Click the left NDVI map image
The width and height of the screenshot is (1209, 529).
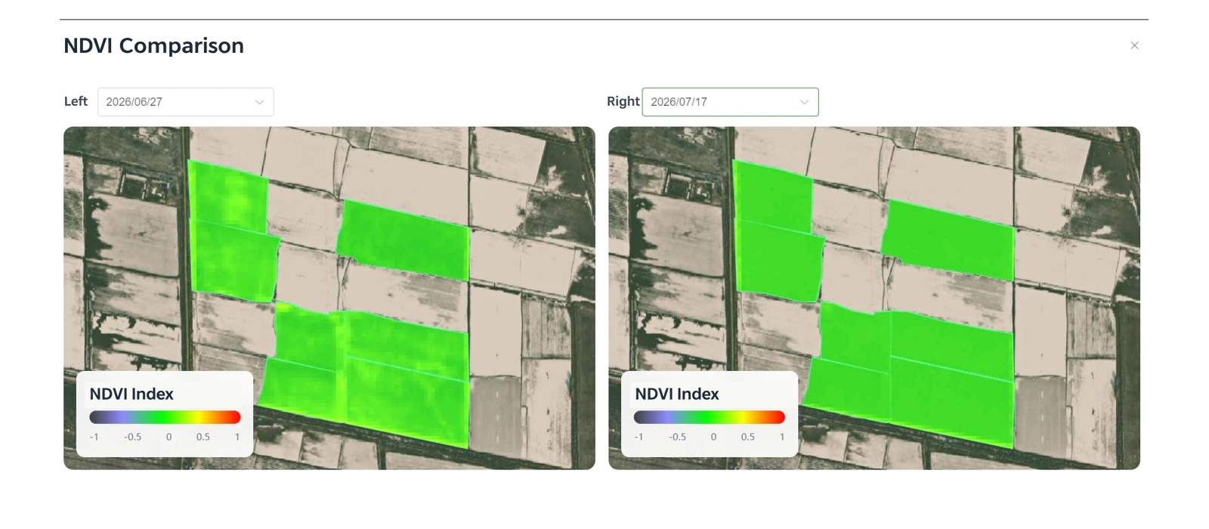tap(329, 298)
